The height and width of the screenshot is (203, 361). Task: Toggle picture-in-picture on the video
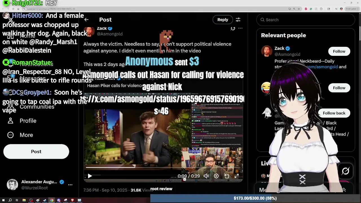tap(226, 176)
